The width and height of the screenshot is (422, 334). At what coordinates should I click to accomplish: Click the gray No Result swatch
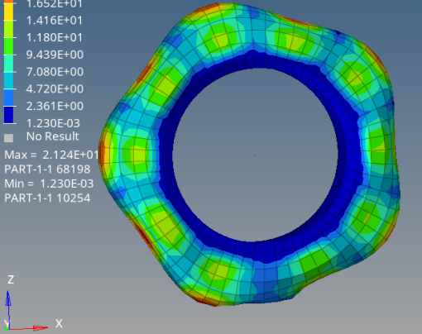(x=8, y=138)
